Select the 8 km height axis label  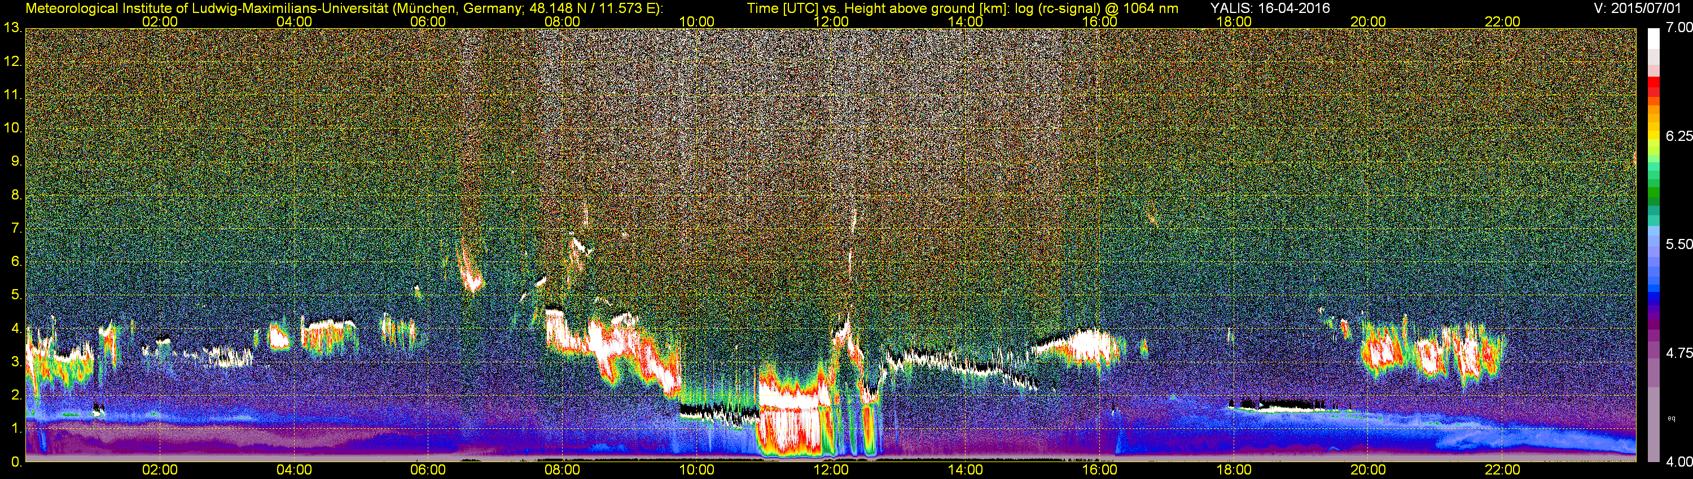coord(16,195)
